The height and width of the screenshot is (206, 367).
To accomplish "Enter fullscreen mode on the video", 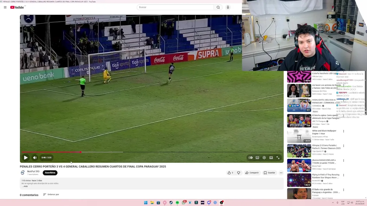I will click(x=278, y=158).
